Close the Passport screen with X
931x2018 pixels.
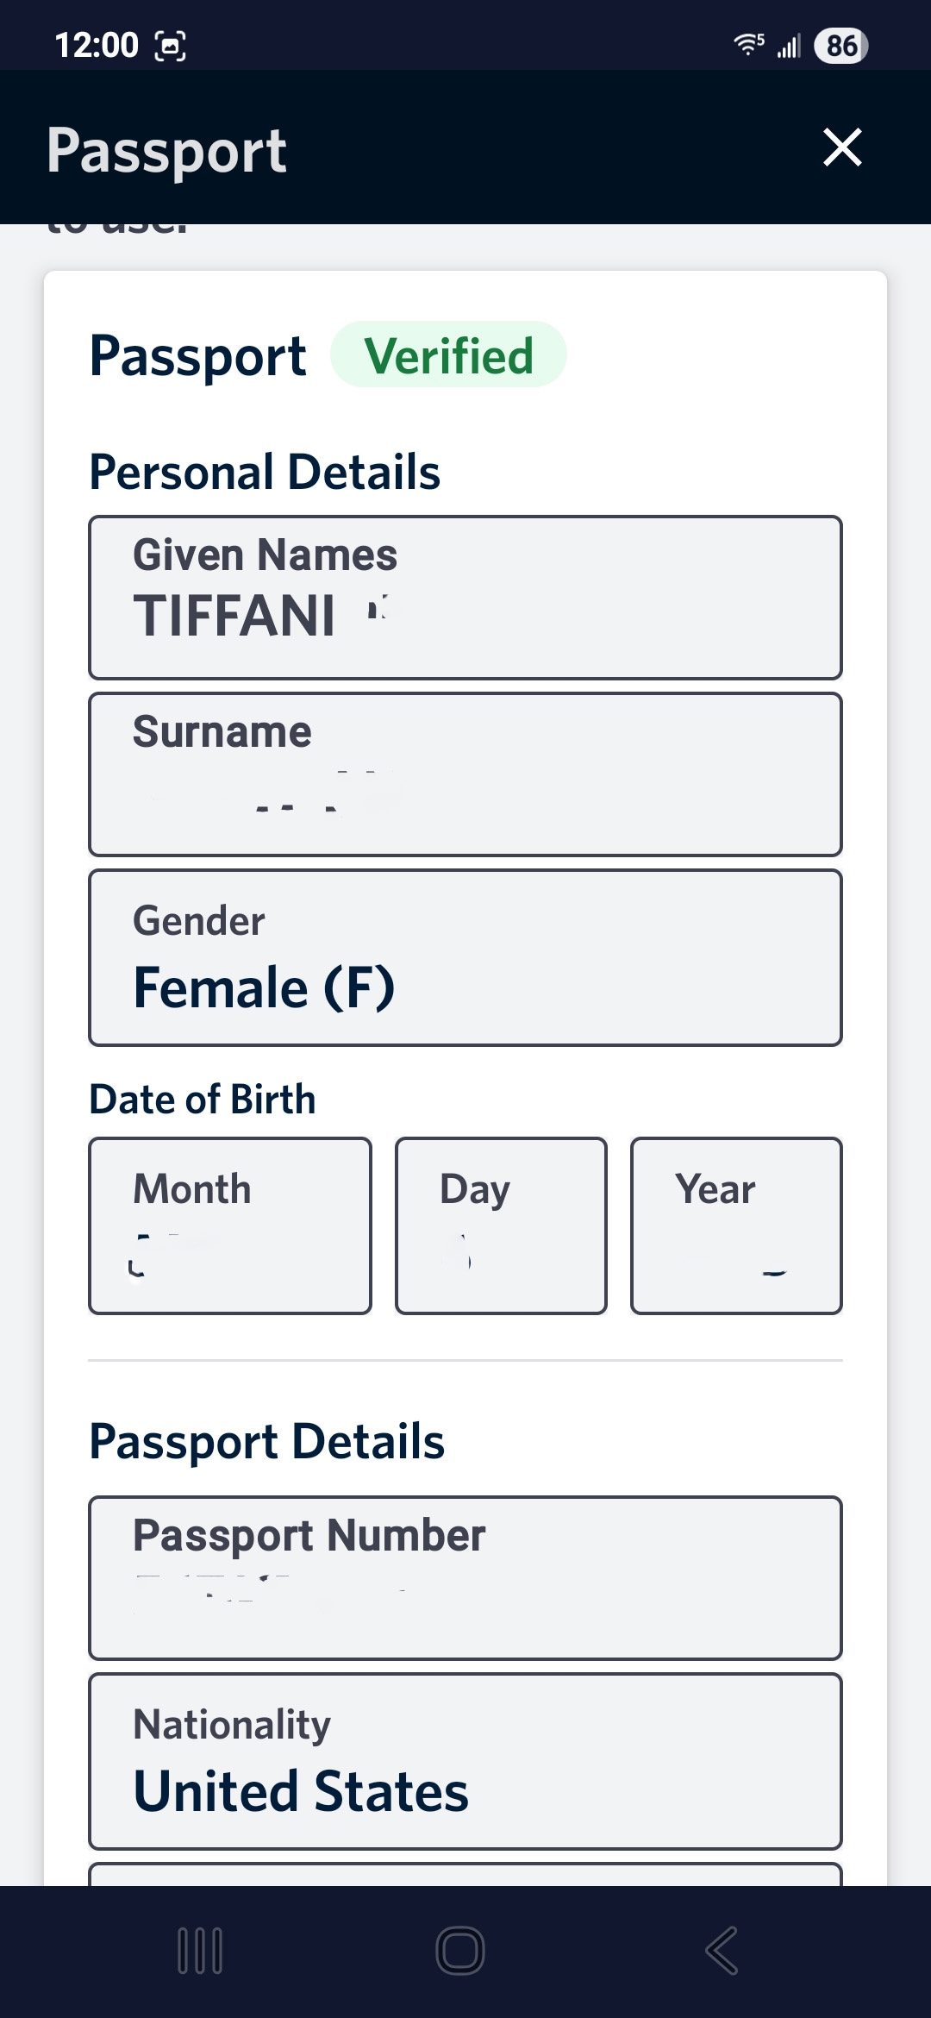(x=842, y=147)
